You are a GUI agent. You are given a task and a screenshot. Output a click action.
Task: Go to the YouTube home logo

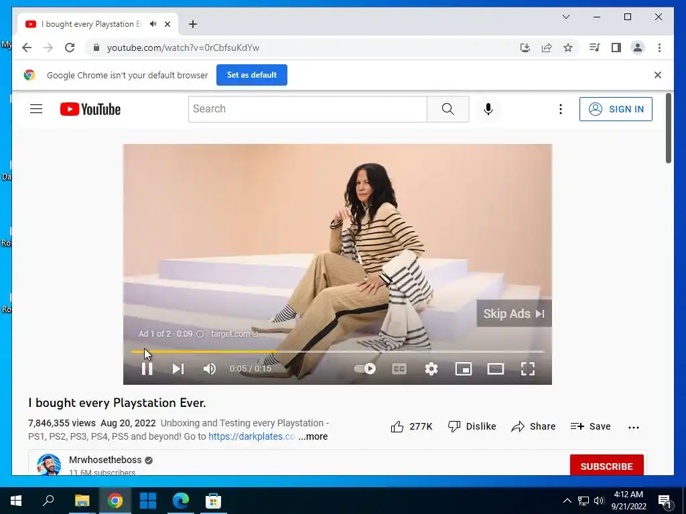(x=90, y=109)
